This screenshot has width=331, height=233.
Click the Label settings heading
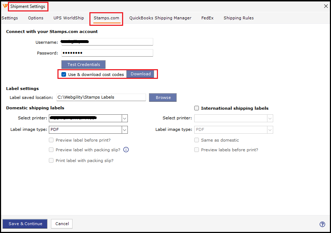22,89
